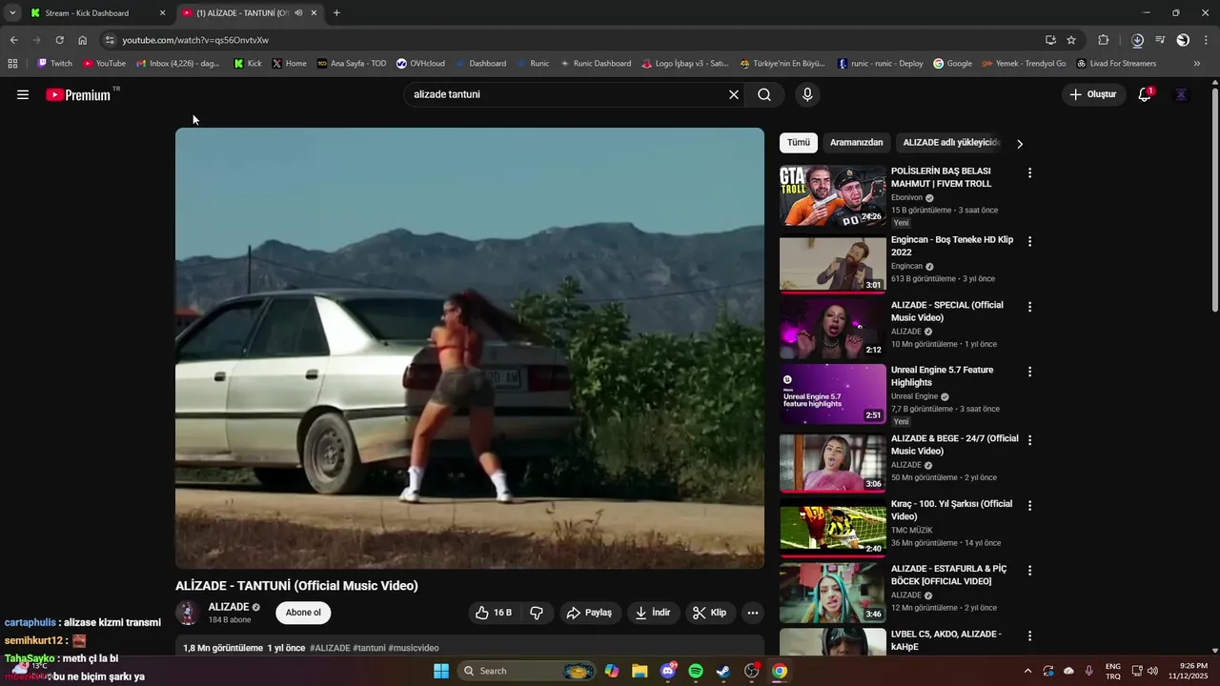Open Chrome media control icon
The width and height of the screenshot is (1220, 686).
coord(1160,40)
